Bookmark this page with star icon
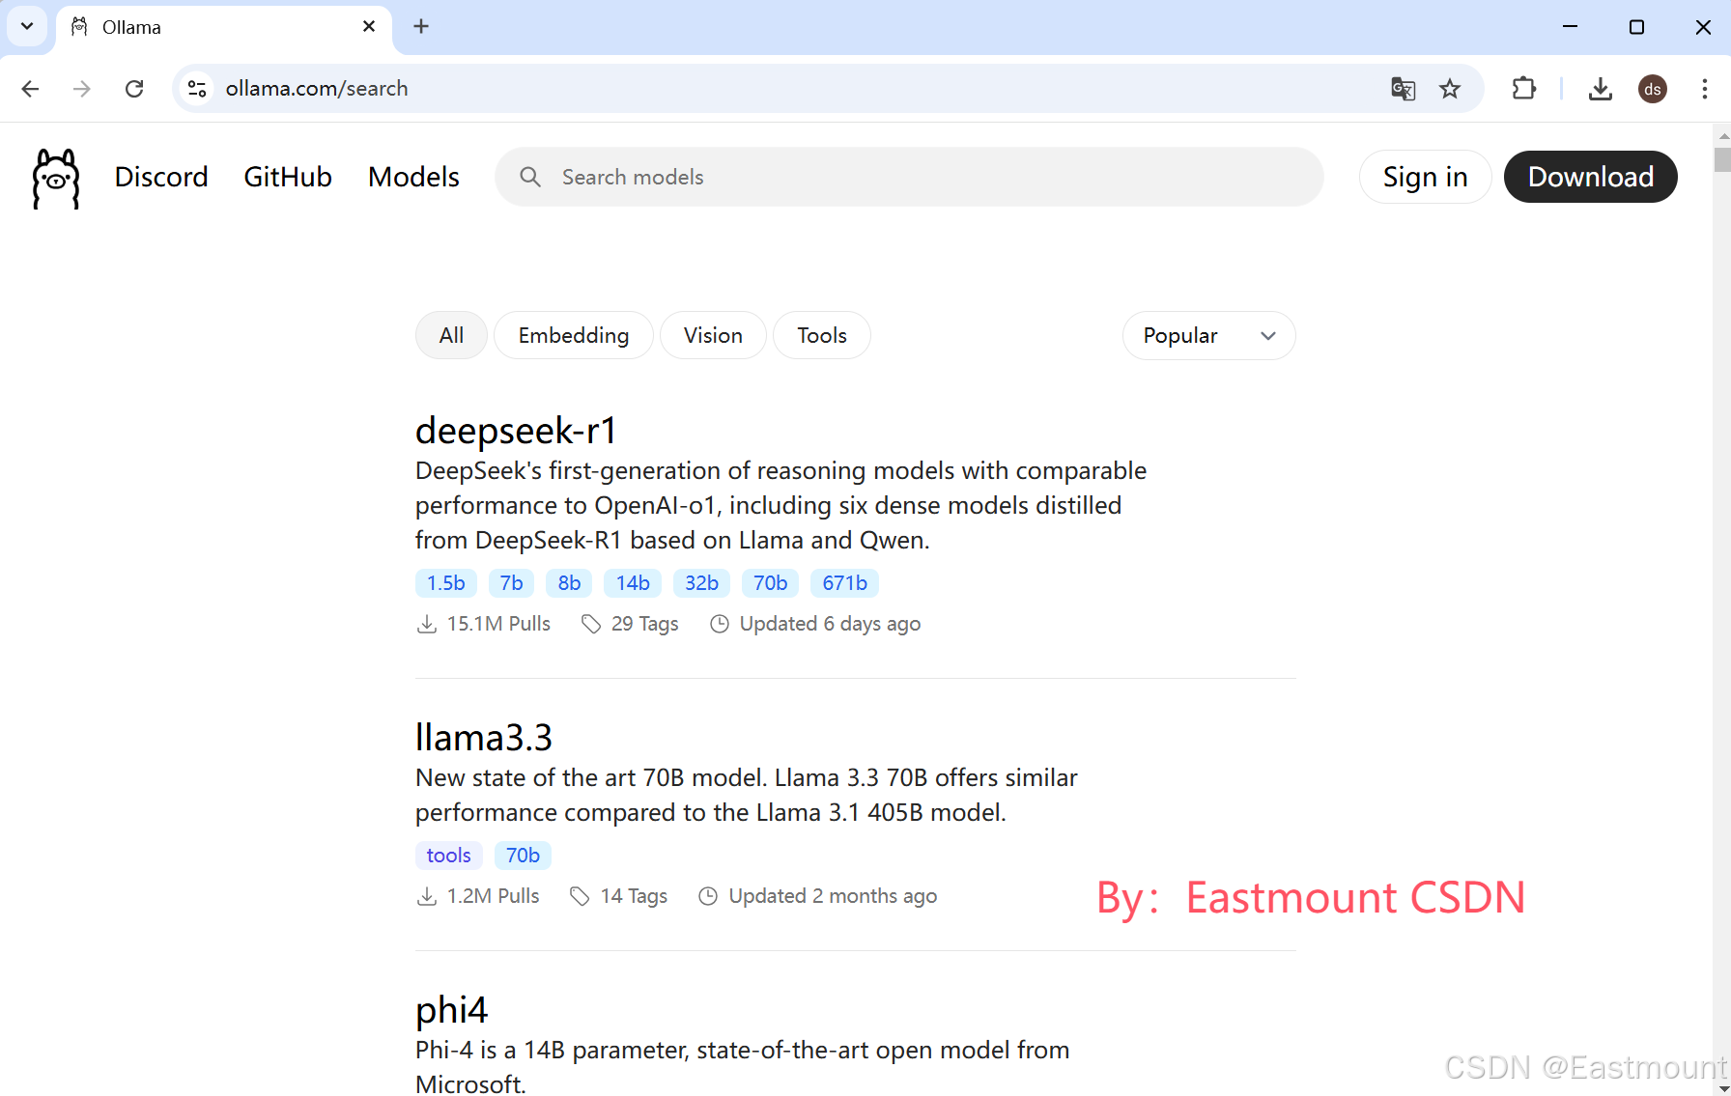The image size is (1731, 1096). click(1450, 89)
